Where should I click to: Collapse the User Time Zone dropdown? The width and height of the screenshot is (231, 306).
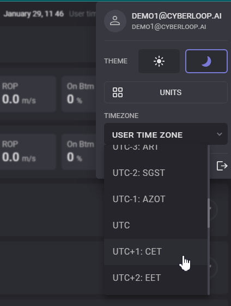pos(166,134)
